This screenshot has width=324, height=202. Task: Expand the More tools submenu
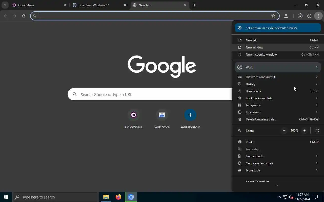point(278,170)
